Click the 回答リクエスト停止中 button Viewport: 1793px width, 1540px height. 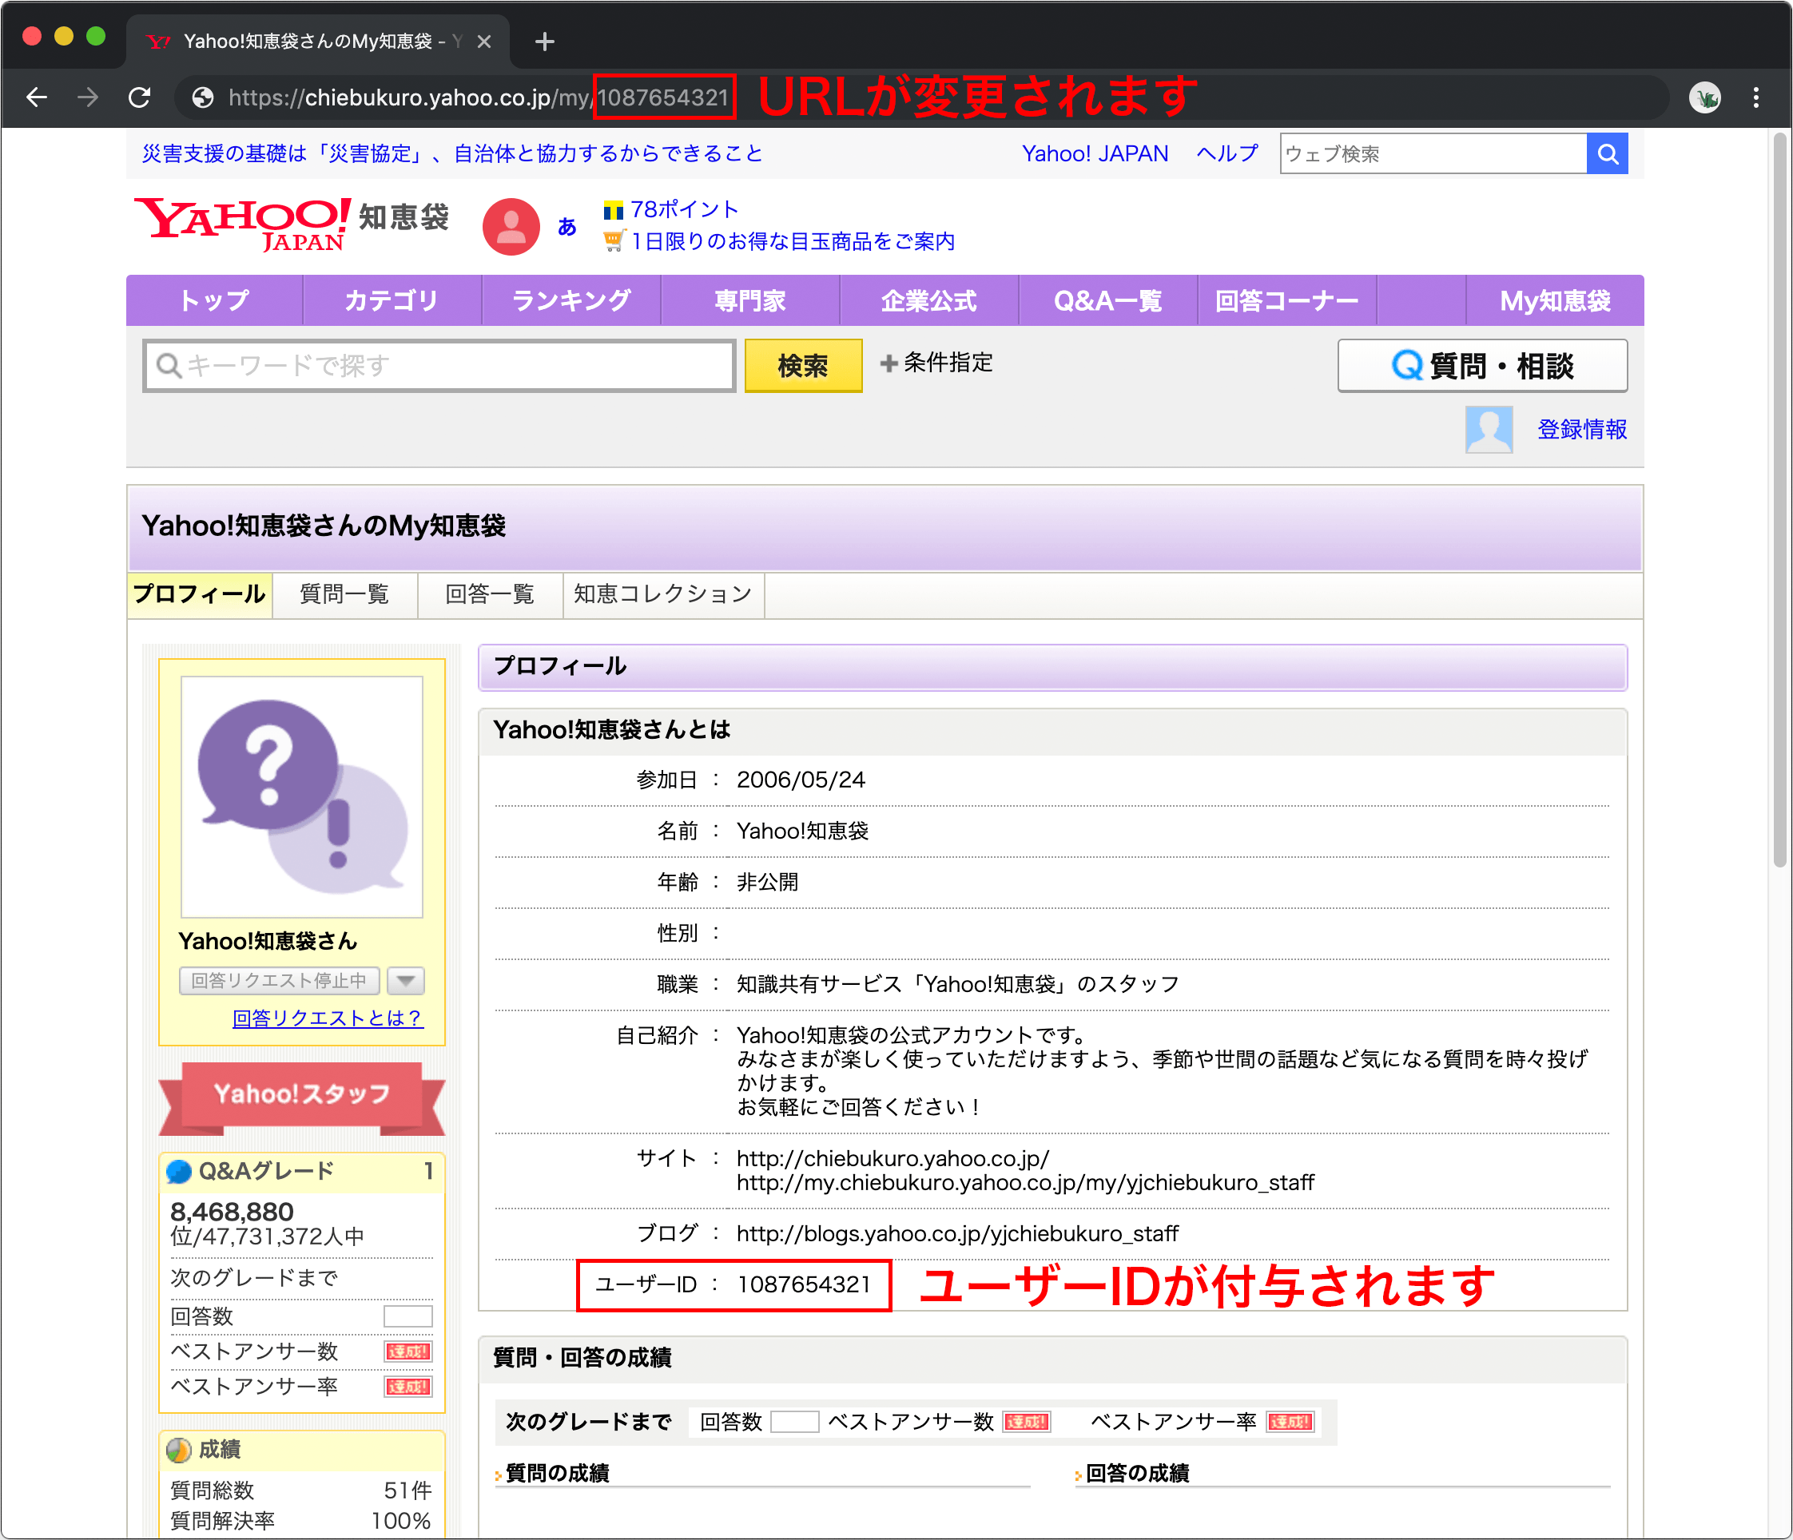[x=280, y=981]
